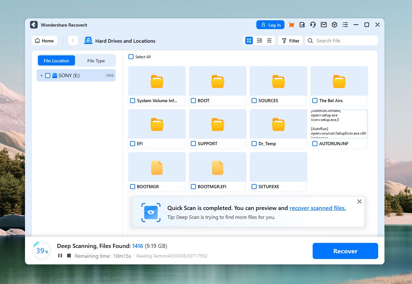
Task: Click the search magnifier icon
Action: [310, 40]
